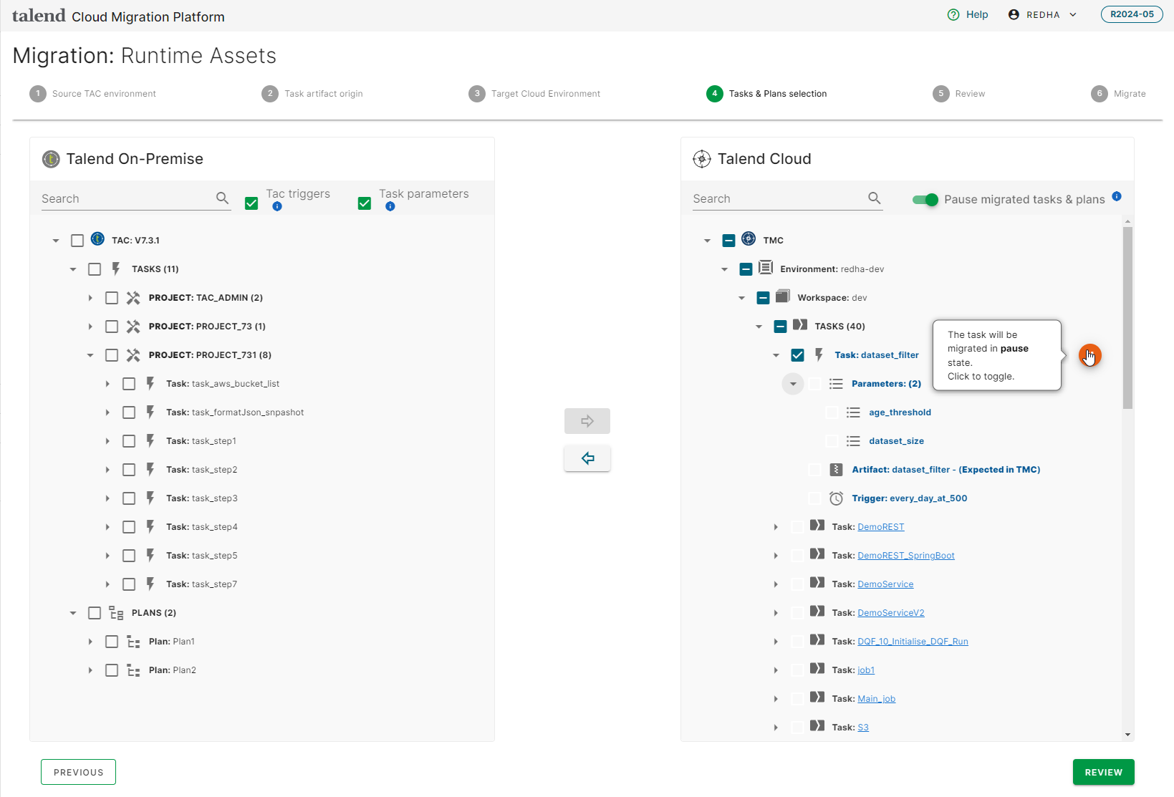Click the PROJECT: TAC_ADMIN tools icon
The width and height of the screenshot is (1174, 797).
133,297
